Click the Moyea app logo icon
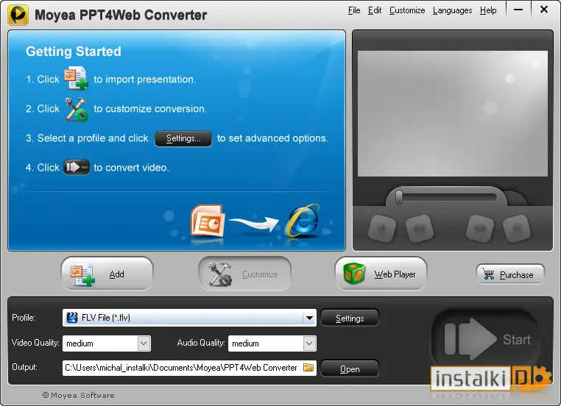 point(18,15)
